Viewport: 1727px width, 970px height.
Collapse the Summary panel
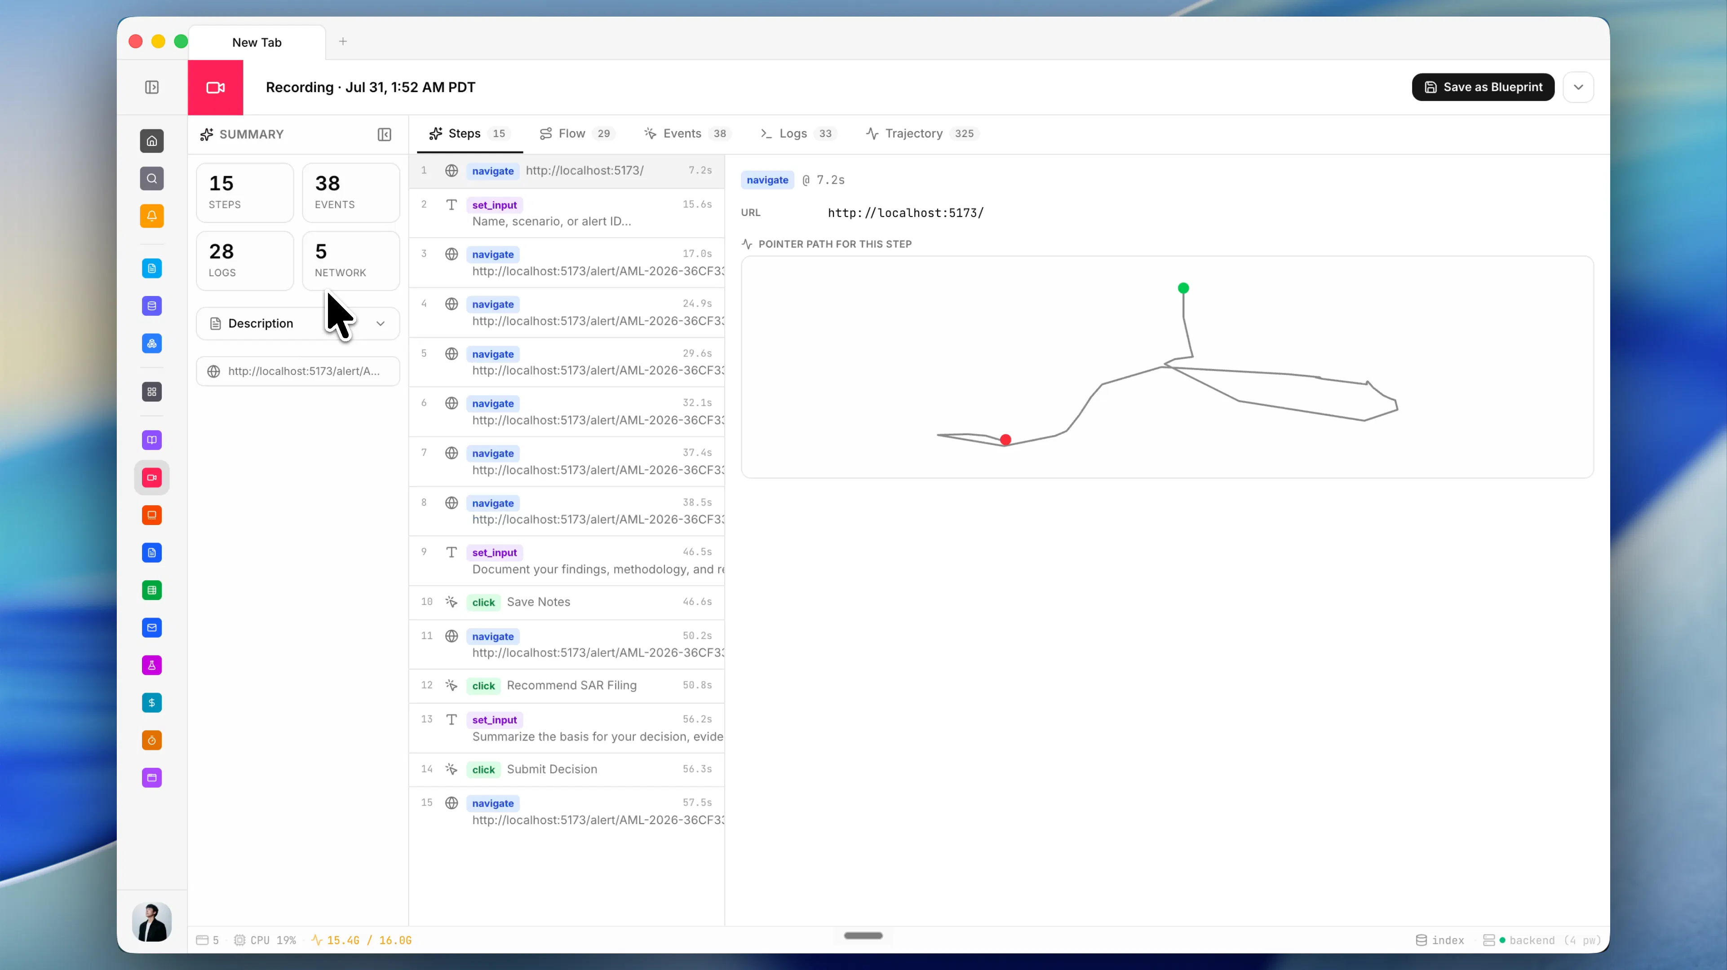[384, 135]
